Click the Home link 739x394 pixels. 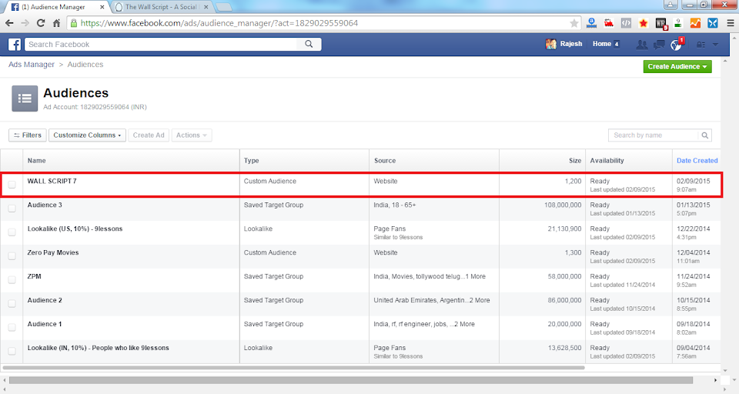[602, 44]
